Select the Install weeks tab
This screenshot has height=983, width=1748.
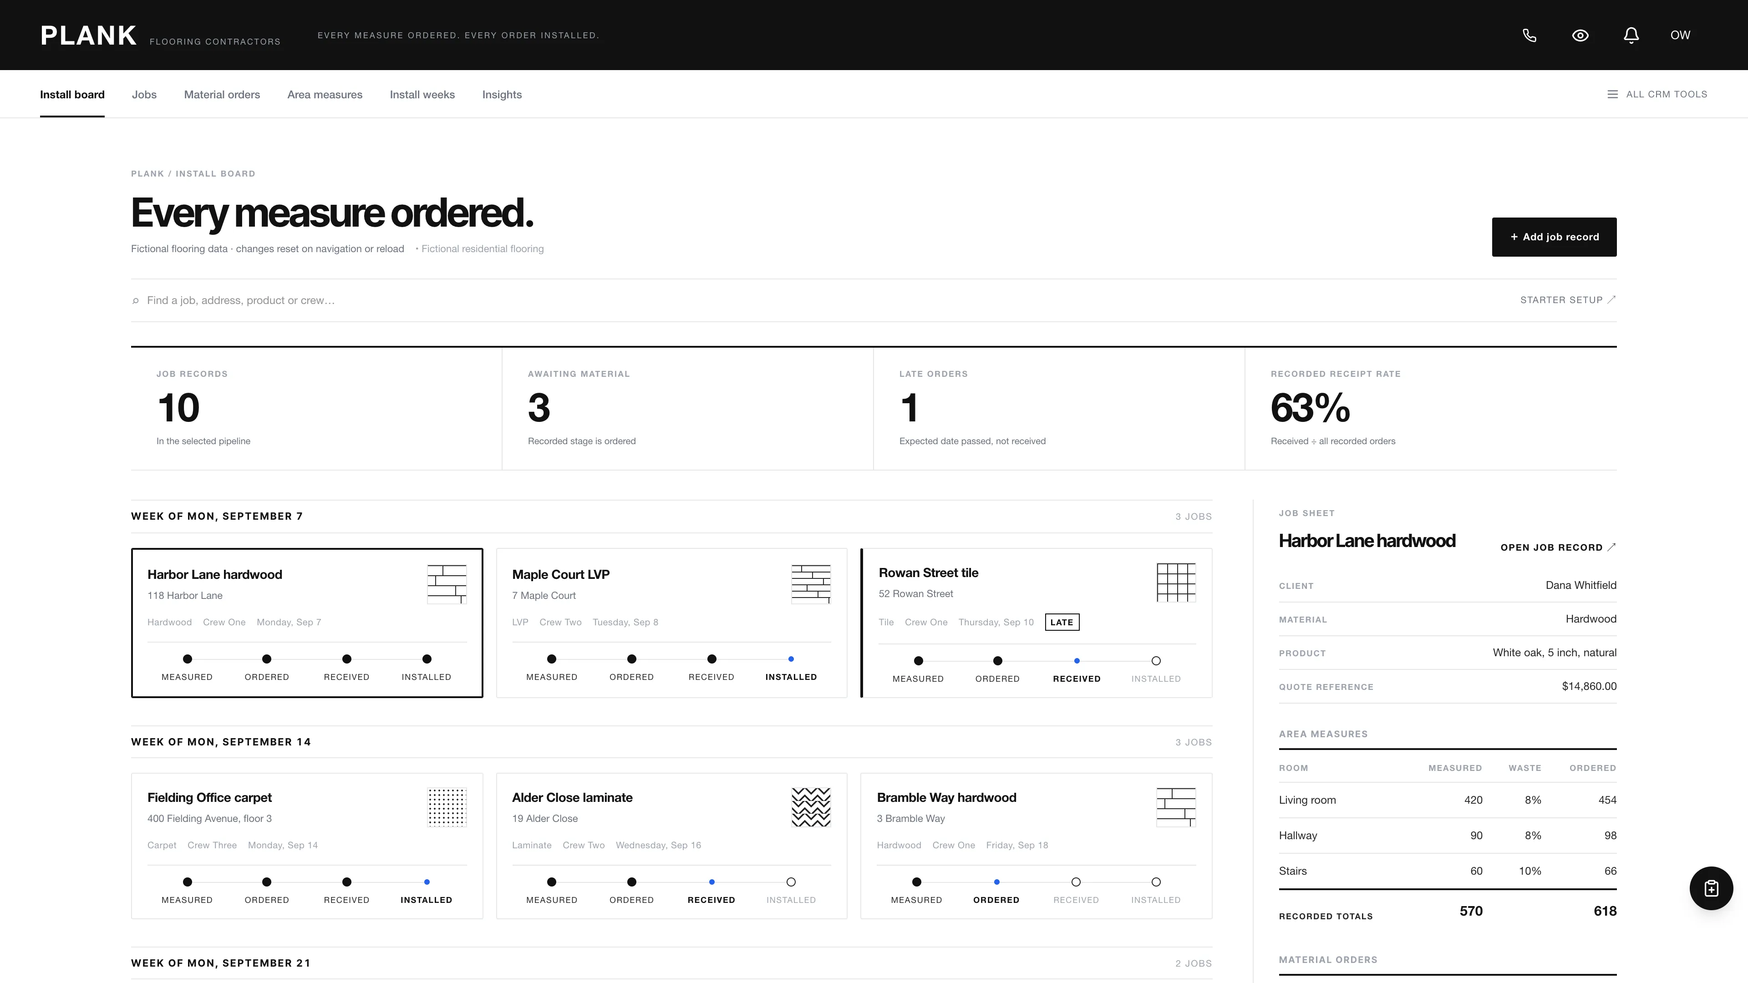[x=422, y=94]
